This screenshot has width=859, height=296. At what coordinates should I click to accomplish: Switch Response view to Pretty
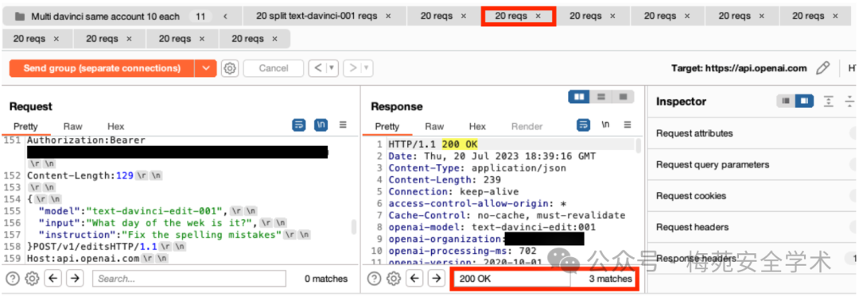tap(387, 126)
